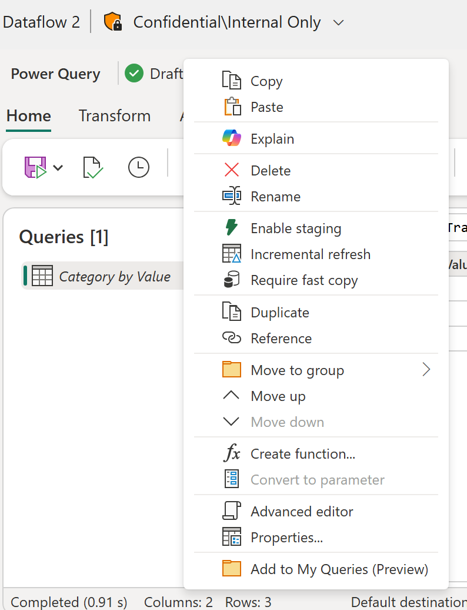Click the green Enable staging lightning icon
The height and width of the screenshot is (610, 467).
click(x=232, y=228)
